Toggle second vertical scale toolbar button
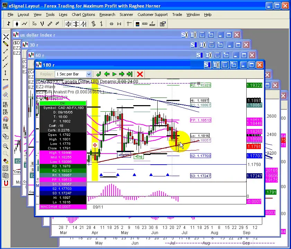The height and width of the screenshot is (249, 291). coord(76,24)
